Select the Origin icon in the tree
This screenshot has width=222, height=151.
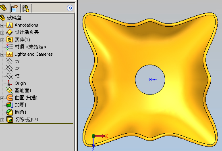(x=10, y=83)
